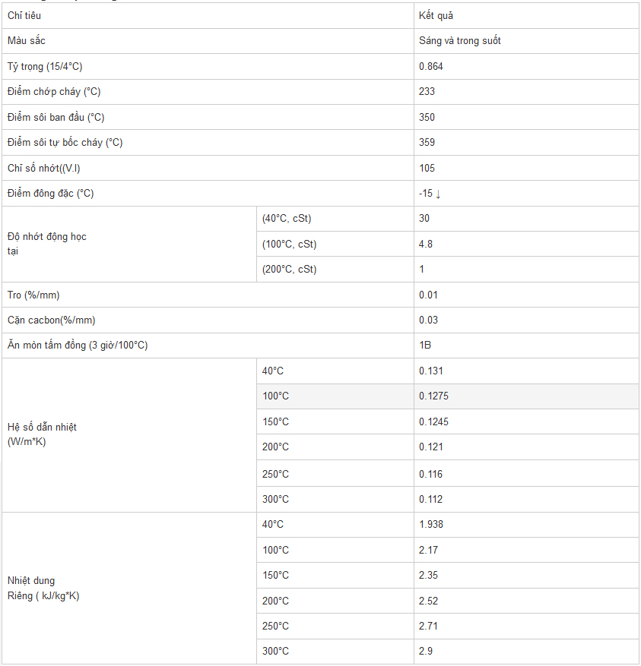Select the value 359 cell
Image resolution: width=641 pixels, height=666 pixels.
427,142
